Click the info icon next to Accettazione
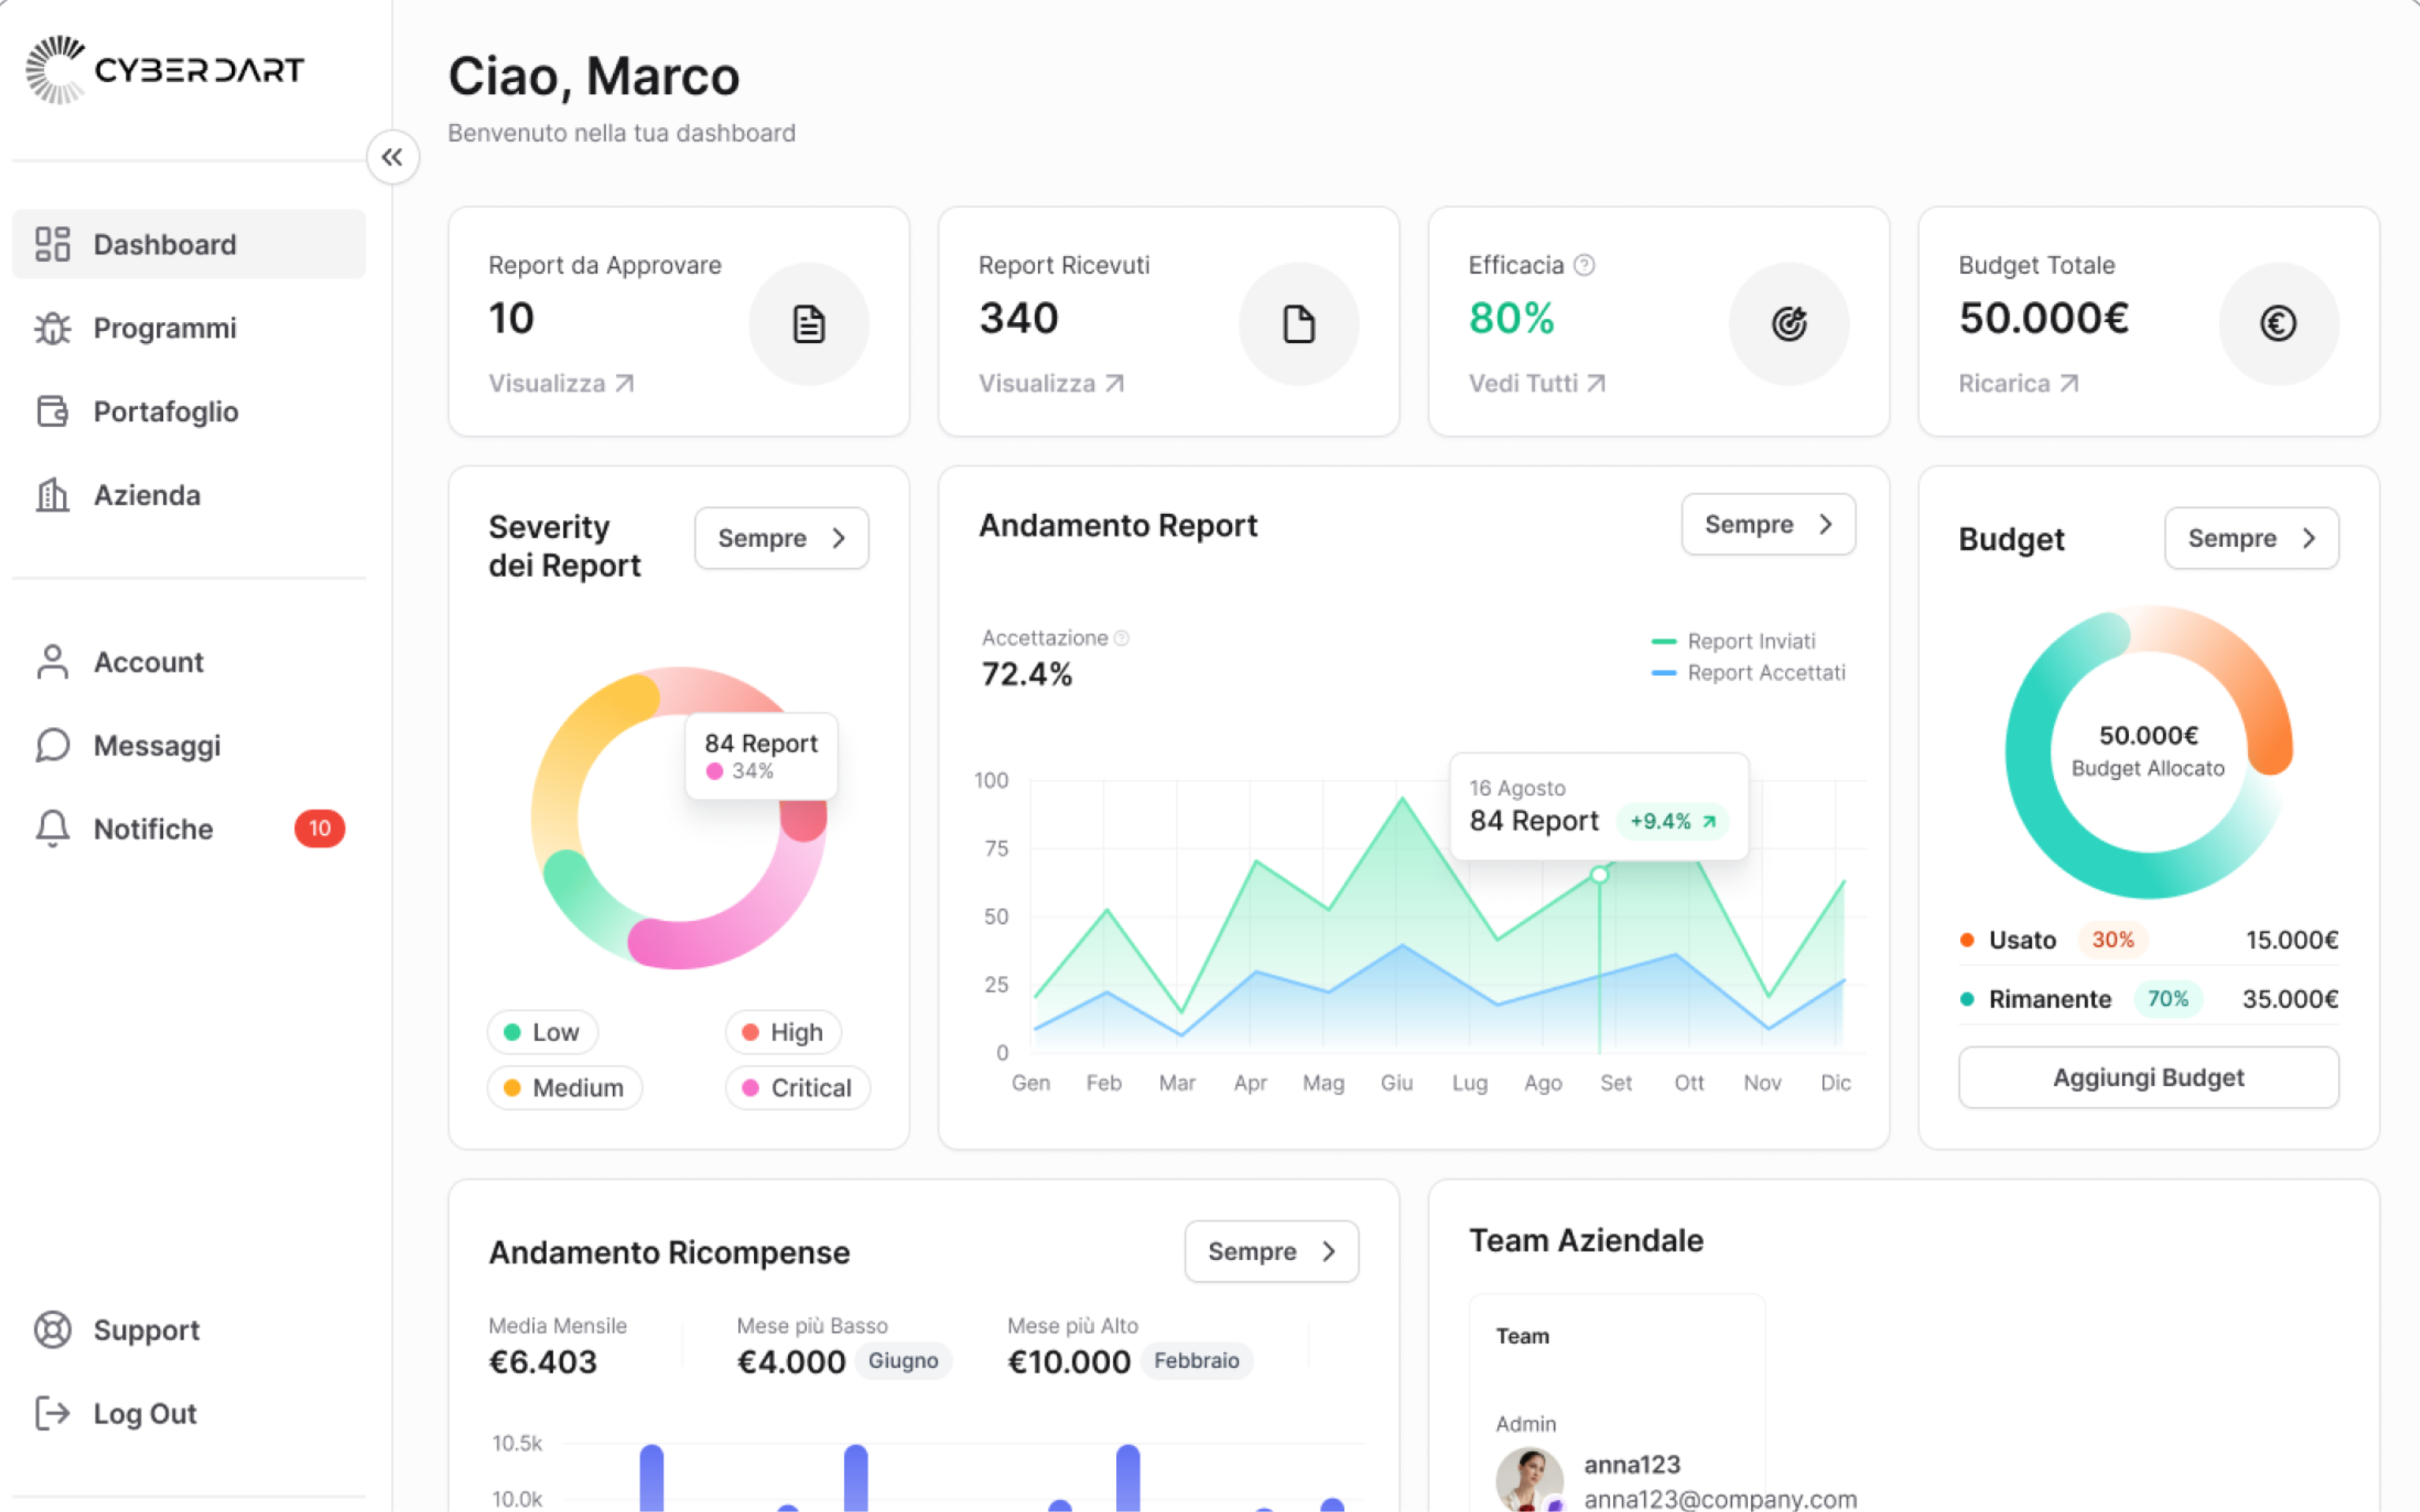The width and height of the screenshot is (2420, 1512). (x=1122, y=638)
